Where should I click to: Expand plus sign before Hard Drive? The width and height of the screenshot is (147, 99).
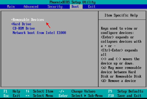[12, 24]
